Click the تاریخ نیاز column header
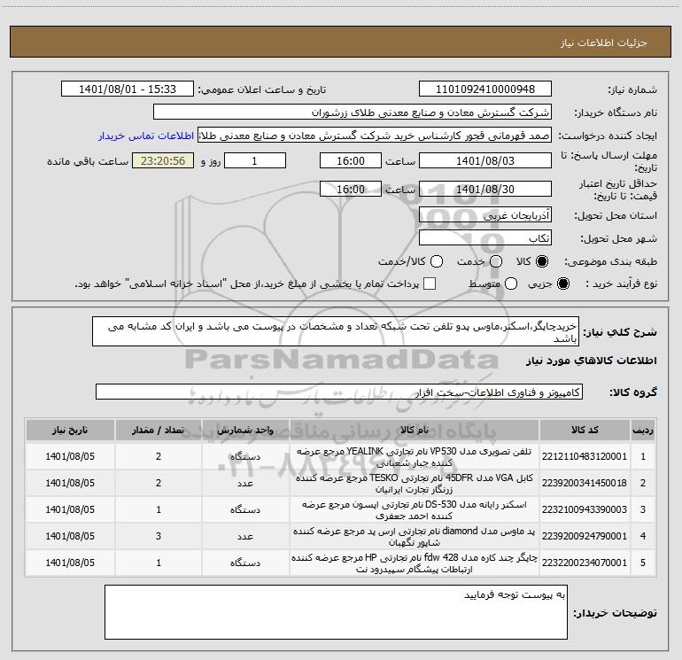The image size is (682, 660). [70, 430]
